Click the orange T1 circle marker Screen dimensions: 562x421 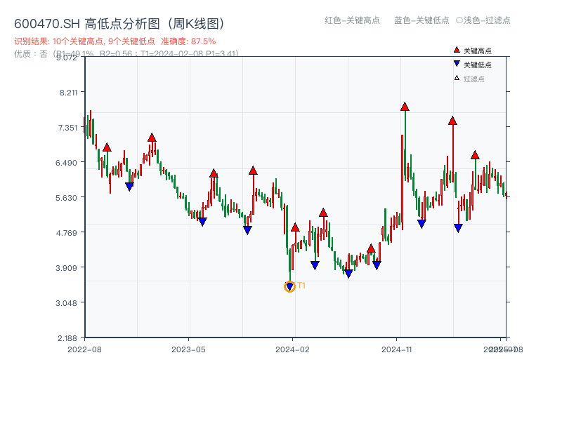tap(289, 286)
